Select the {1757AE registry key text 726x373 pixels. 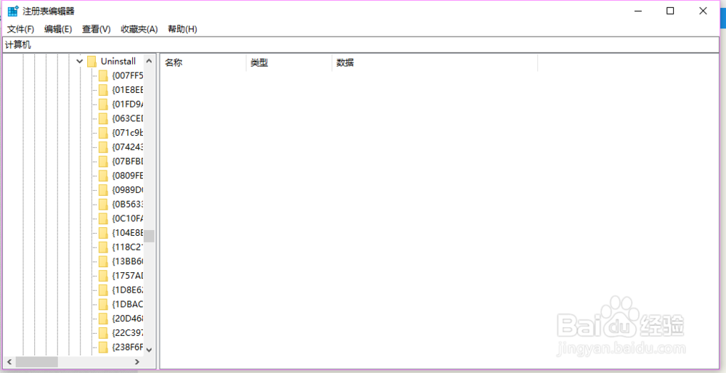[128, 276]
